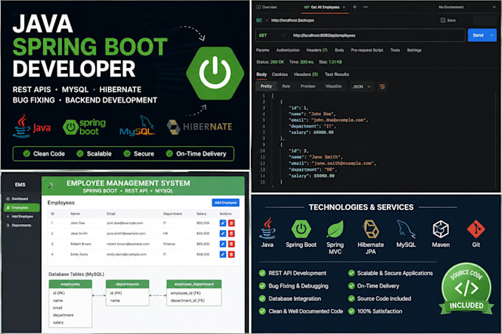Delete John Doe's row with the trash icon
The image size is (502, 334).
point(232,223)
